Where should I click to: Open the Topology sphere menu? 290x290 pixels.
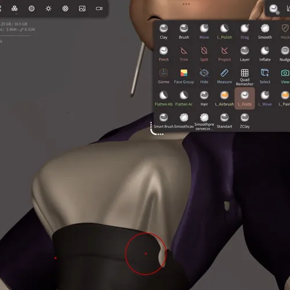point(31,9)
